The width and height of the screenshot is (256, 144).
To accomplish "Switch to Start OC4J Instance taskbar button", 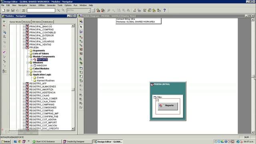I will tap(47, 142).
